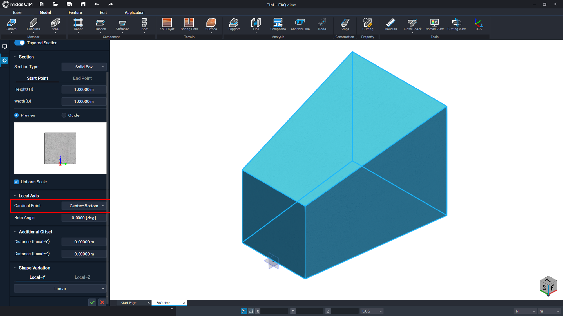Run the Clash Check tool
563x316 pixels.
click(413, 25)
